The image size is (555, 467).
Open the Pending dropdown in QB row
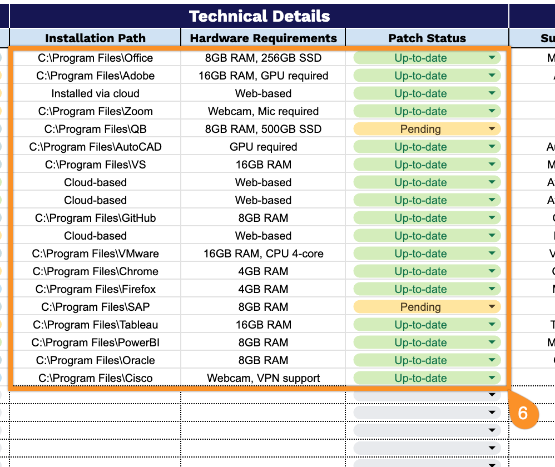point(491,129)
